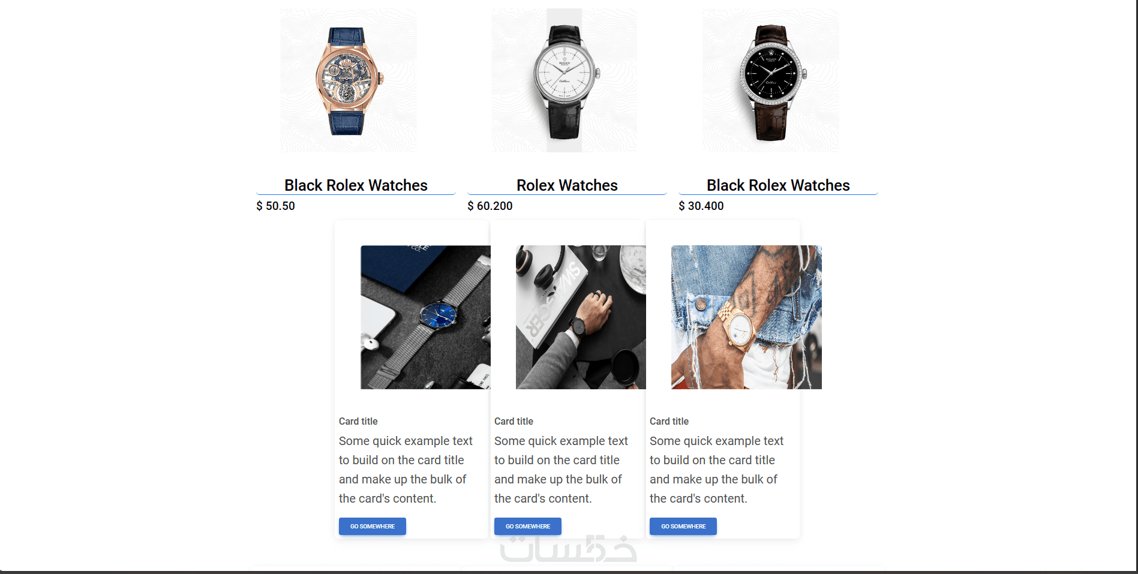View the blue dial mesh-strap watch card image

pos(425,317)
